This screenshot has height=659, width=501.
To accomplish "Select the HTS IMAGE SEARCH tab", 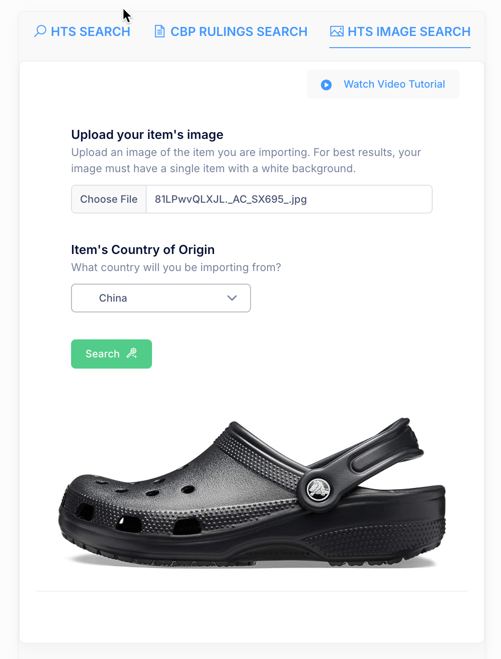I will (400, 31).
